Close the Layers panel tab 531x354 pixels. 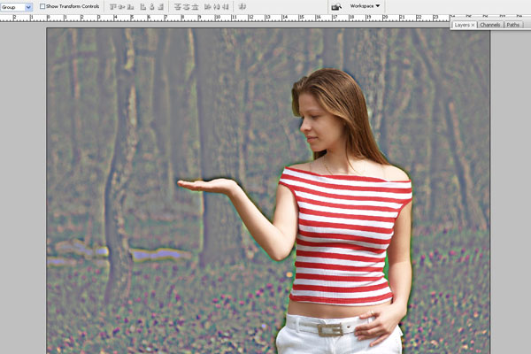pyautogui.click(x=473, y=25)
